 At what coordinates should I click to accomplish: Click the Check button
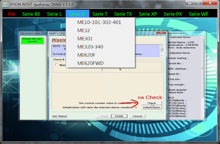(x=152, y=103)
